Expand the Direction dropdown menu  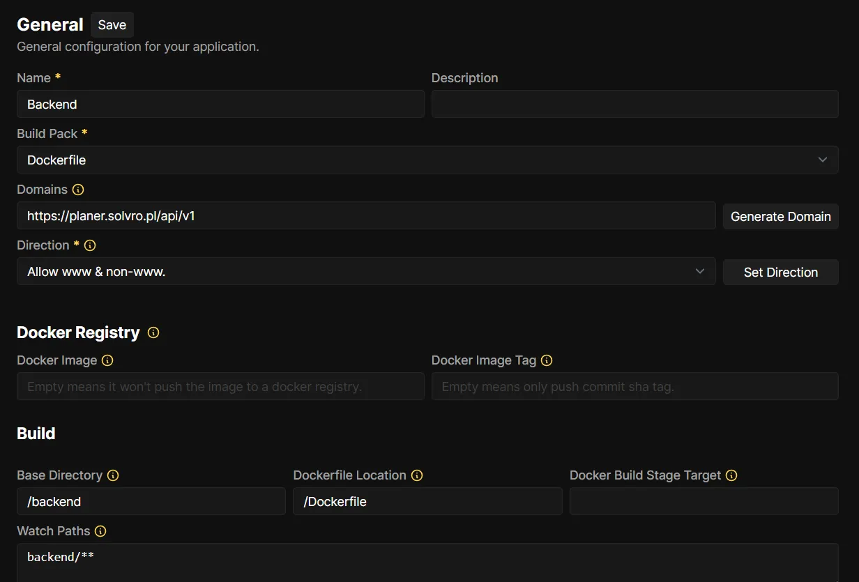pos(366,271)
